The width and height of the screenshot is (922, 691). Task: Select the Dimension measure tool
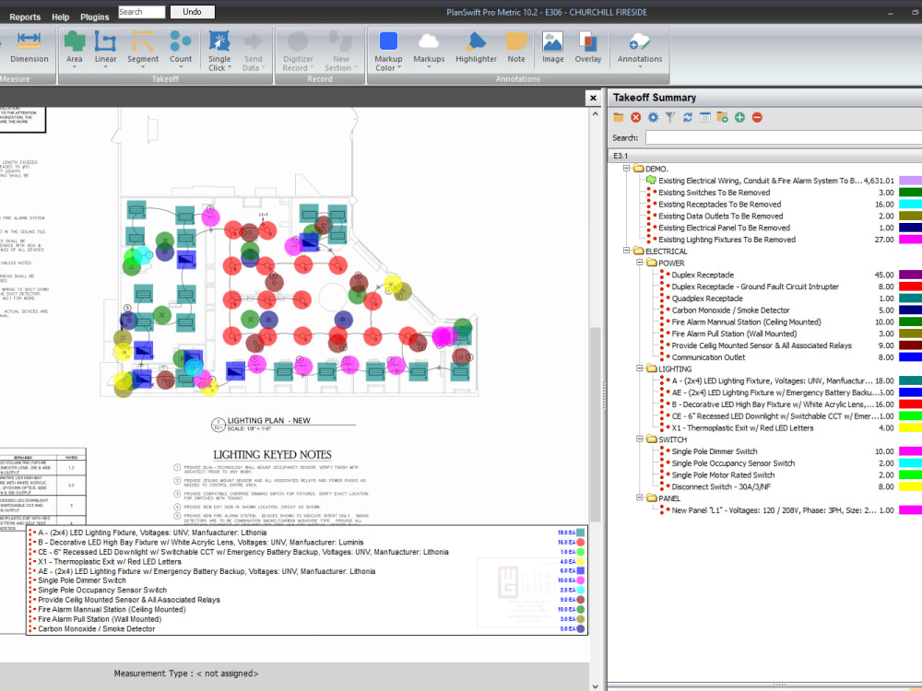click(x=29, y=47)
